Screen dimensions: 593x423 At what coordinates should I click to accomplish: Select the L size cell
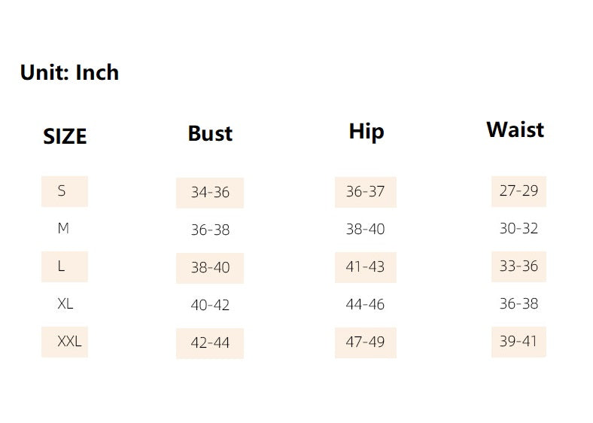pyautogui.click(x=65, y=266)
